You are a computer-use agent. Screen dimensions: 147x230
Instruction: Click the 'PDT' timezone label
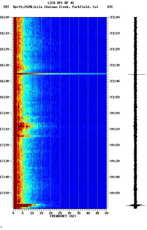(x=6, y=7)
